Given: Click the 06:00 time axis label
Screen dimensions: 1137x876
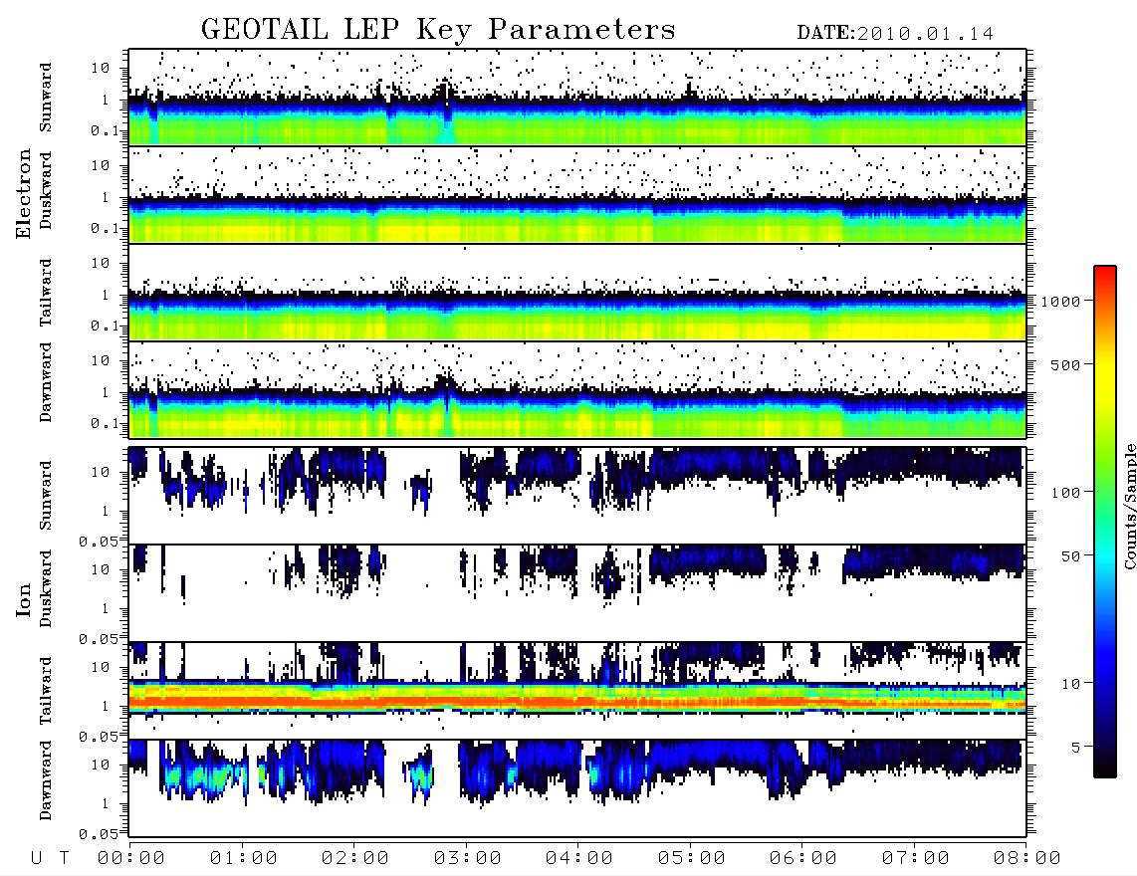Looking at the screenshot, I should (x=803, y=858).
